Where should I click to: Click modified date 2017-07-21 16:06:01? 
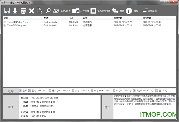pos(152,22)
